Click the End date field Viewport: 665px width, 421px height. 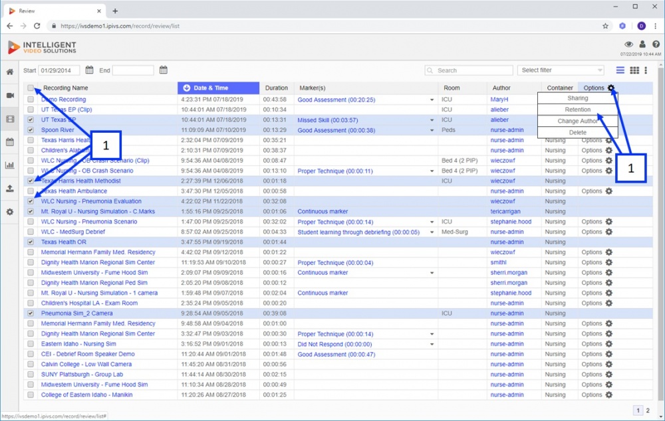pyautogui.click(x=133, y=70)
